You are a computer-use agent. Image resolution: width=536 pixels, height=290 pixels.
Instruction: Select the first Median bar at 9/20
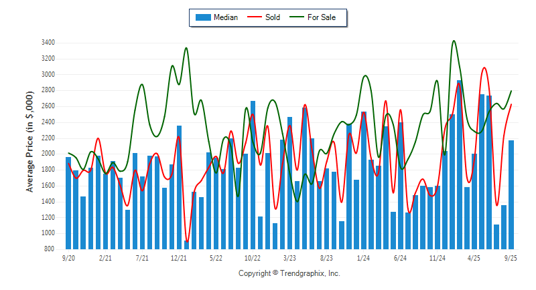tap(68, 203)
